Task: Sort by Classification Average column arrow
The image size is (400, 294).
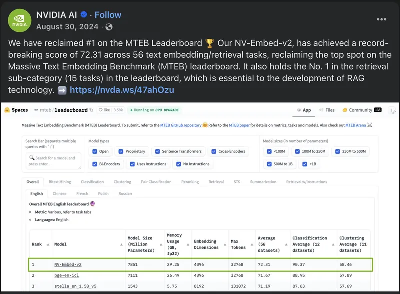Action: tap(333, 245)
